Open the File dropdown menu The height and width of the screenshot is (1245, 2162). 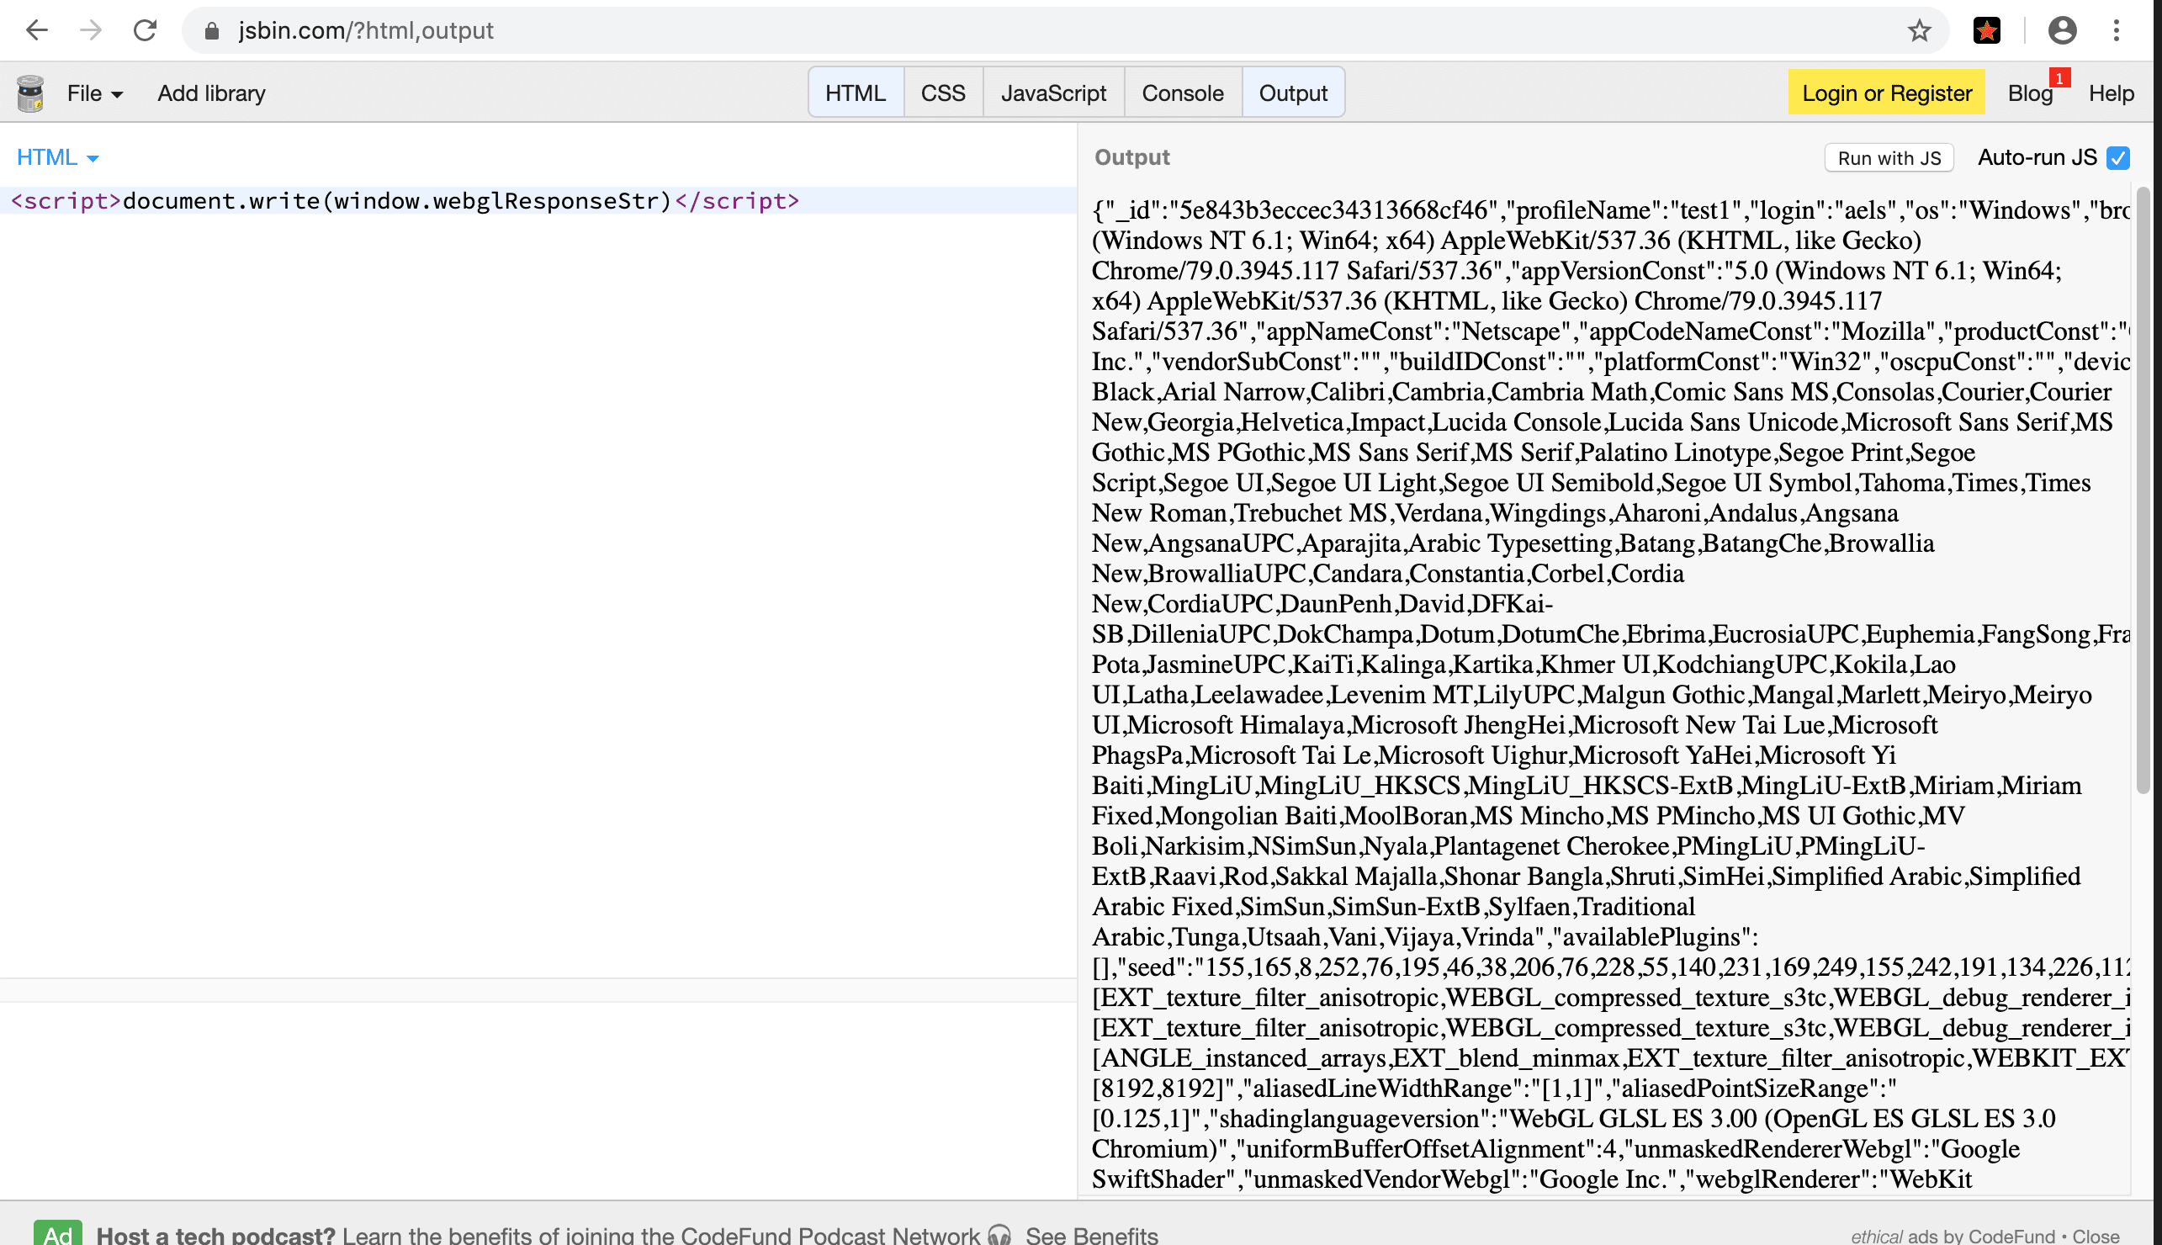tap(94, 93)
